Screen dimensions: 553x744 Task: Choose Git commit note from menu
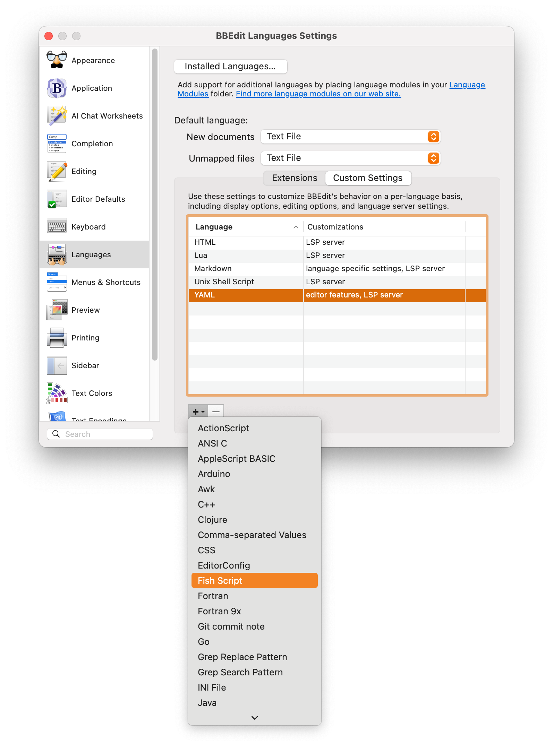tap(255, 626)
